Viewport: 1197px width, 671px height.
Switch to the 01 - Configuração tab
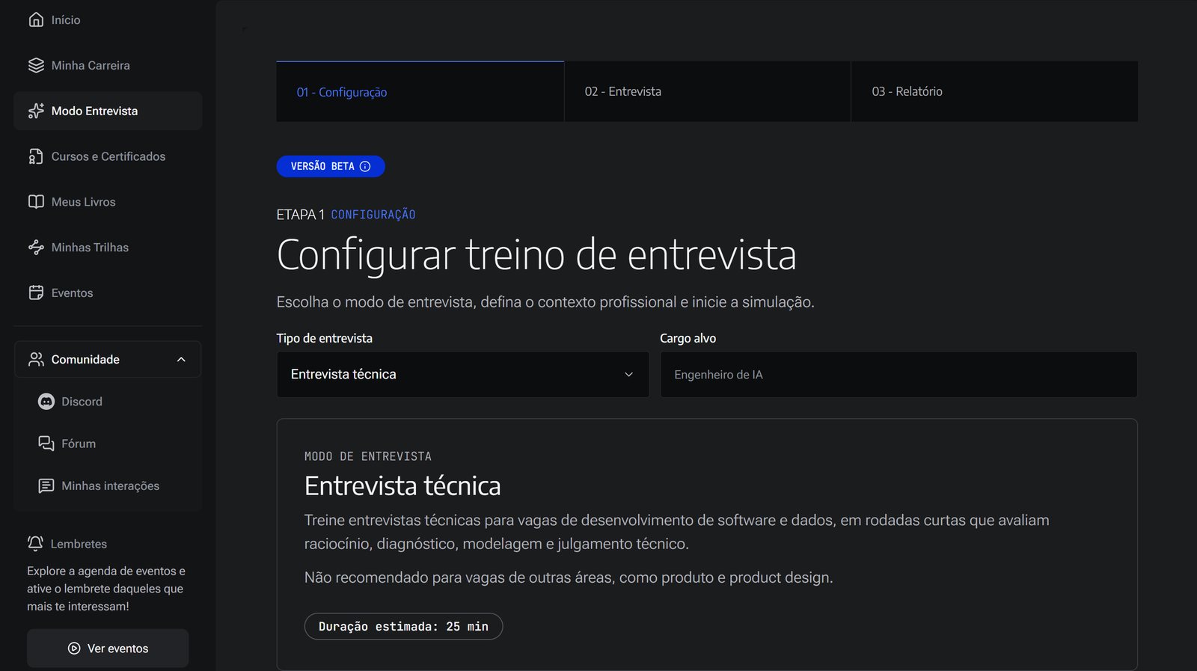pos(420,91)
